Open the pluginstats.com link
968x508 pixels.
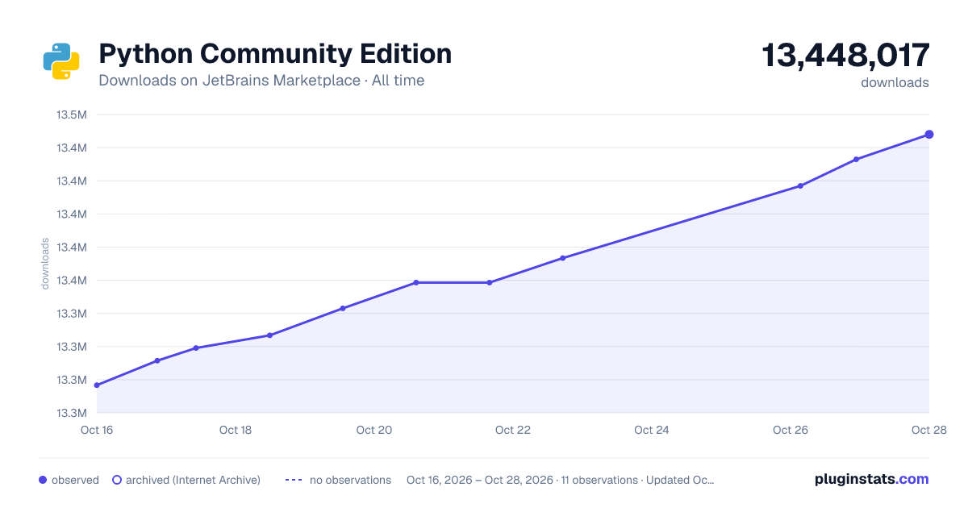872,479
